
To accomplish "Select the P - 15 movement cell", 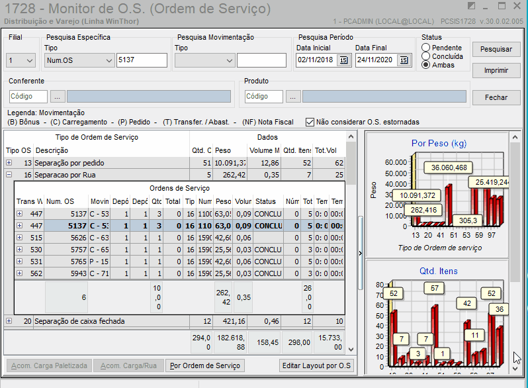I will 99,262.
